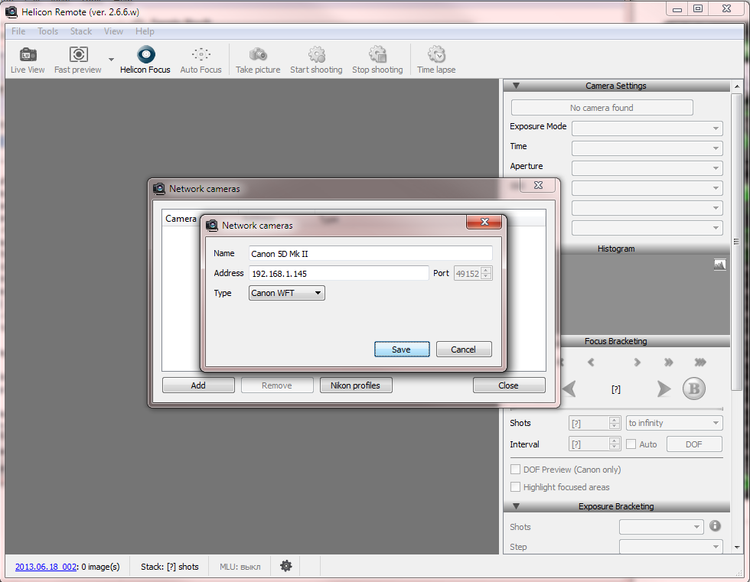Open the Type dropdown (Canon WFT)
This screenshot has height=582, width=750.
click(x=286, y=293)
